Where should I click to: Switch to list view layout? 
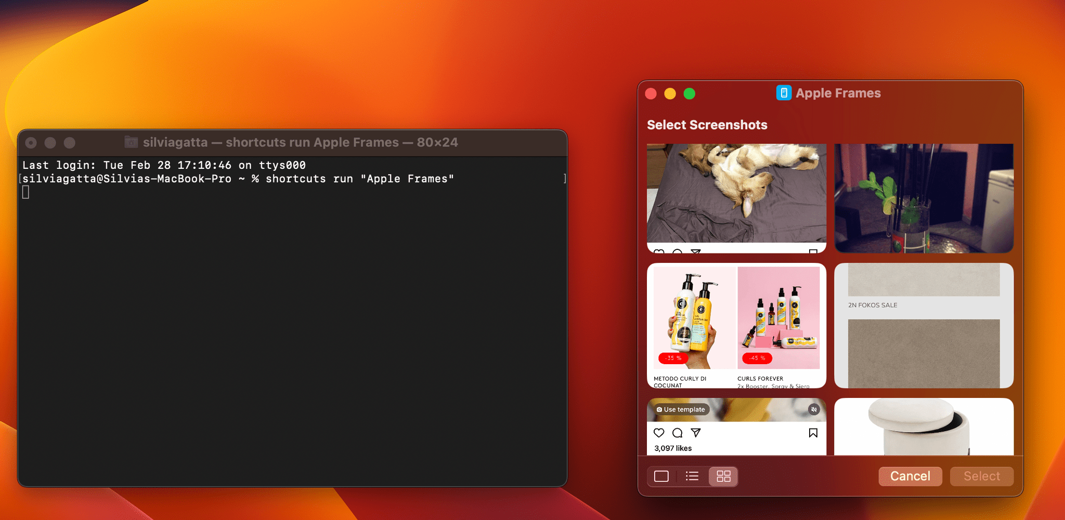(x=692, y=476)
